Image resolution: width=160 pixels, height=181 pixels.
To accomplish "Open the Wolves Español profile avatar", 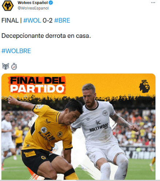I will point(8,6).
